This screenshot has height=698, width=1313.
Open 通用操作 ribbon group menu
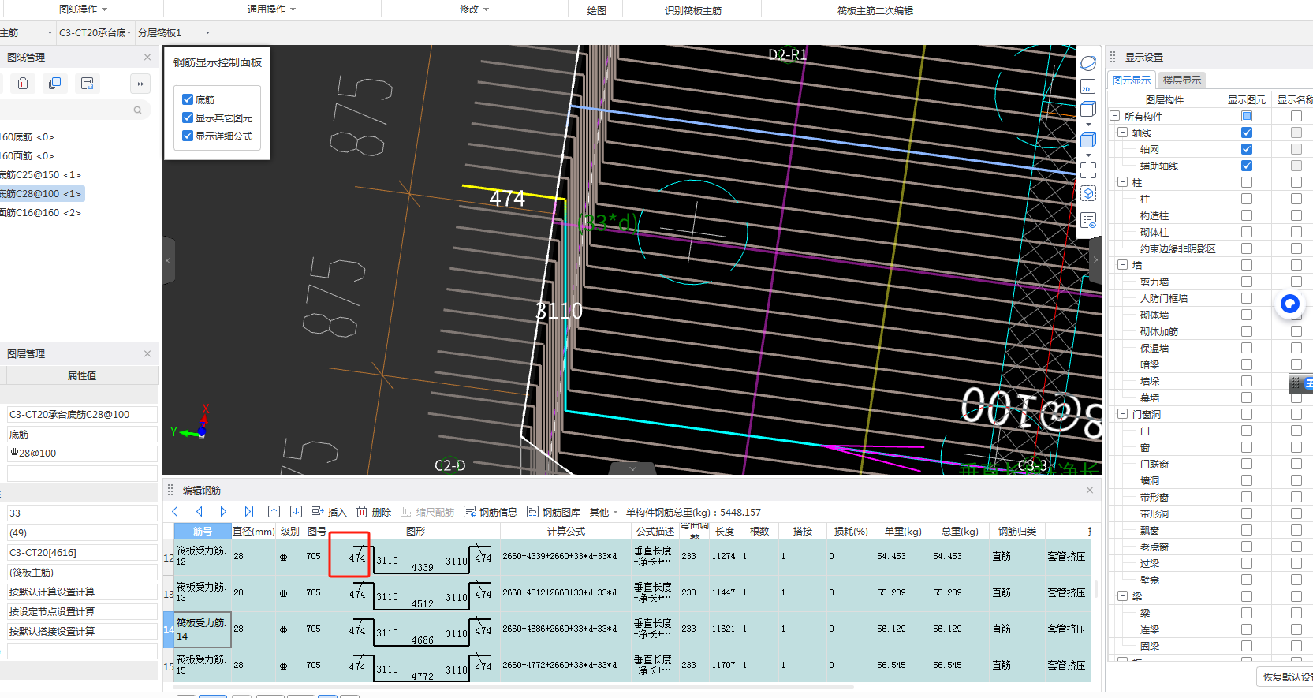pyautogui.click(x=271, y=9)
